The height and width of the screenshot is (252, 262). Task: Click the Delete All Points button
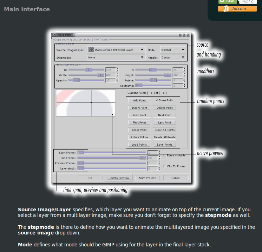165,137
